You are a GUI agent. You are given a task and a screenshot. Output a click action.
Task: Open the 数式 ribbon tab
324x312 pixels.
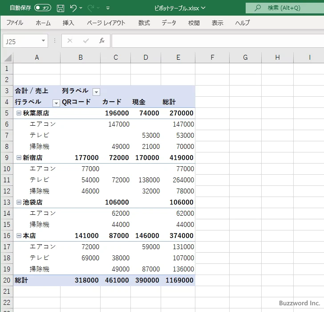pyautogui.click(x=144, y=23)
